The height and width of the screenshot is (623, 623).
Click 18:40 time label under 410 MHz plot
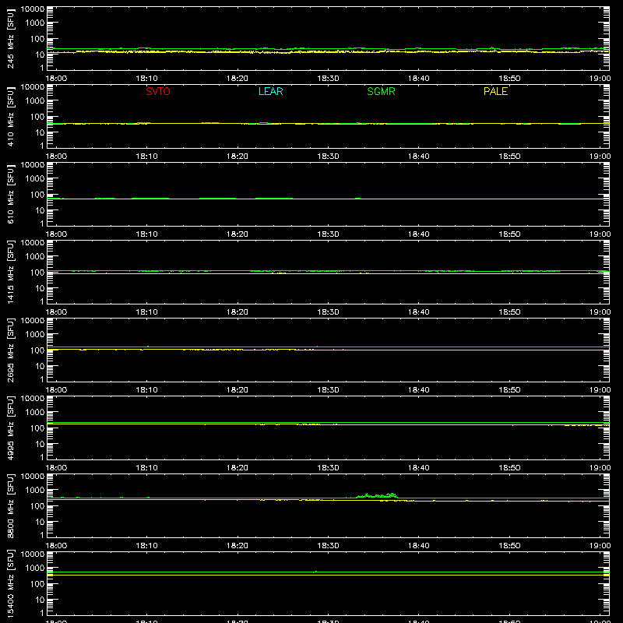point(419,157)
